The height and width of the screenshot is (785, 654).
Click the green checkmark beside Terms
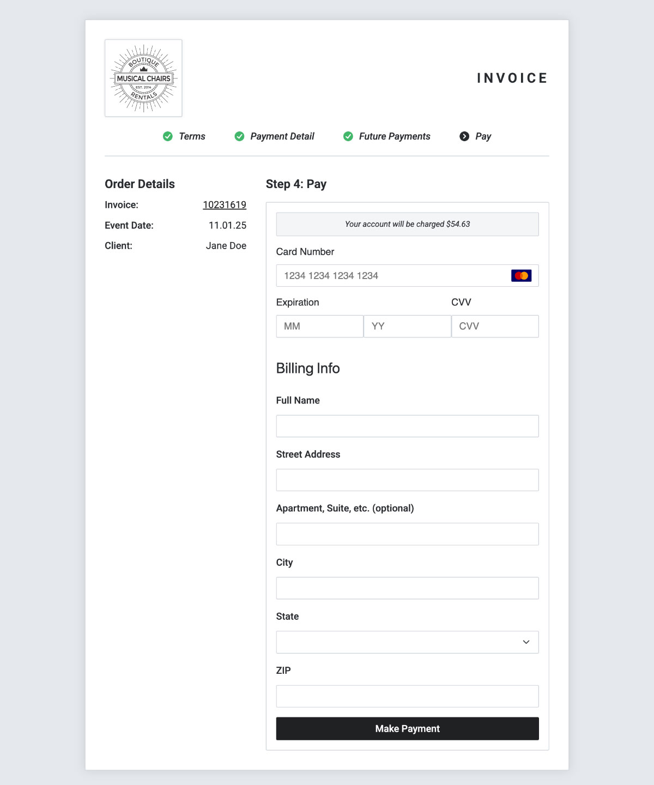tap(168, 136)
